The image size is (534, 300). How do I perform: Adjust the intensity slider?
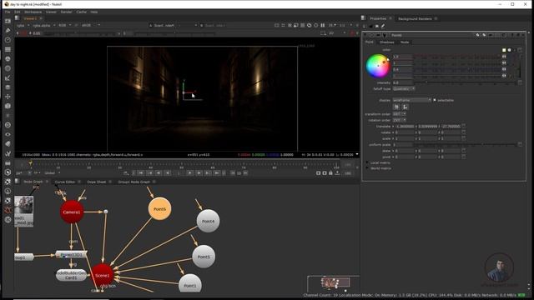(x=466, y=82)
